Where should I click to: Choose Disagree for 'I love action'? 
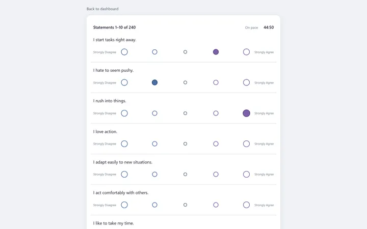tap(155, 144)
